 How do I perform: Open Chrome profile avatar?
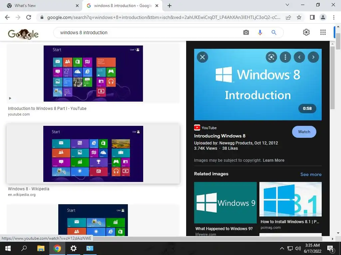click(323, 17)
